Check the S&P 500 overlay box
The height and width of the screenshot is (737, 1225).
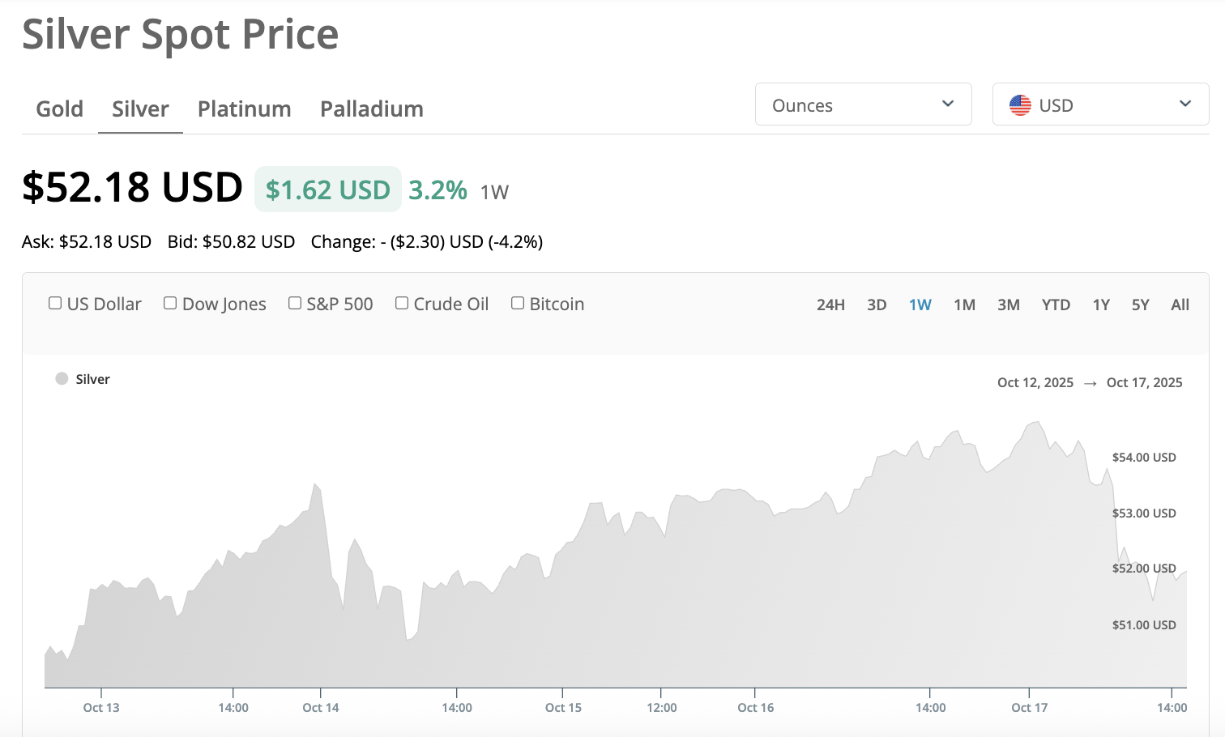coord(295,303)
